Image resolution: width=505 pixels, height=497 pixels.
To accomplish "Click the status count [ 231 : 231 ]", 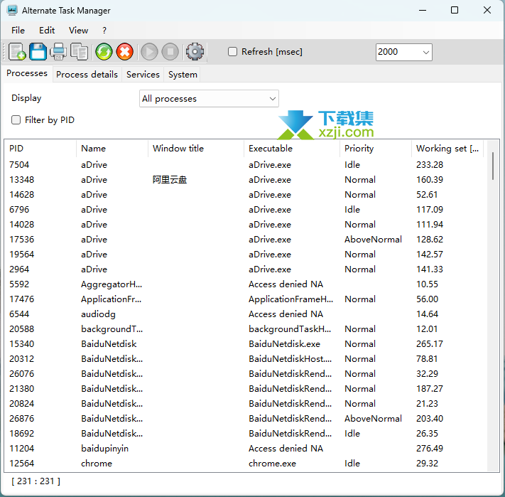I will 36,481.
